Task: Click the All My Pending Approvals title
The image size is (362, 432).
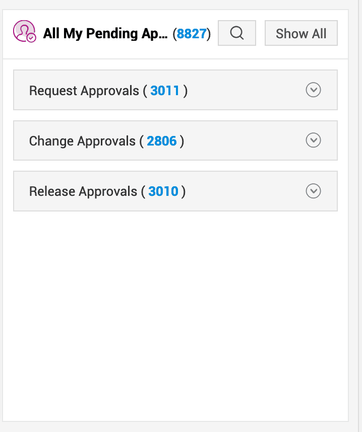Action: tap(105, 34)
